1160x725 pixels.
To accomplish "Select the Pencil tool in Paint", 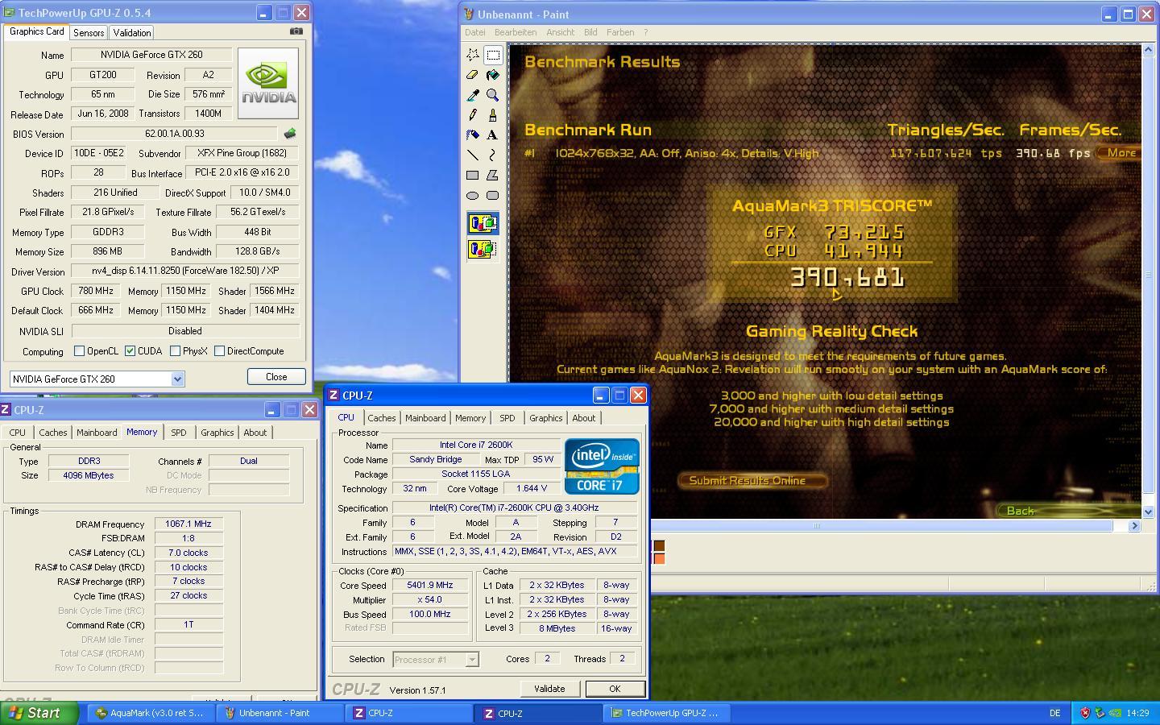I will 473,115.
